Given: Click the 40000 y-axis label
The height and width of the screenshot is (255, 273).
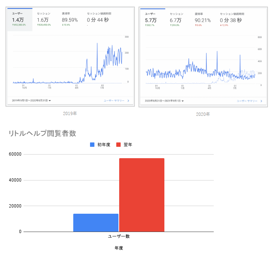Looking at the screenshot, I should pos(15,180).
